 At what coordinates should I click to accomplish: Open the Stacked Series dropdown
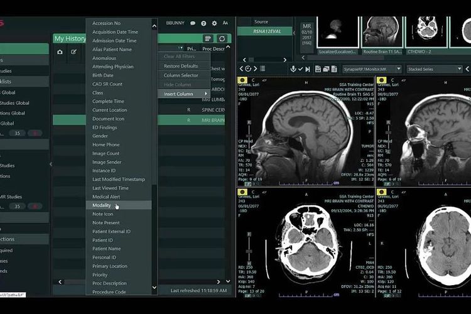click(434, 68)
